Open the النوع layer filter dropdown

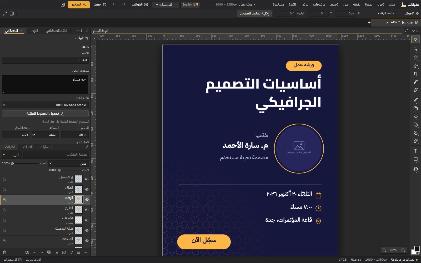(x=11, y=155)
